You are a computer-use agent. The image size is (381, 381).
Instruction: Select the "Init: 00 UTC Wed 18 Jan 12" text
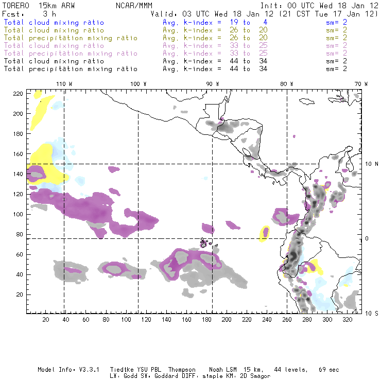coord(319,6)
